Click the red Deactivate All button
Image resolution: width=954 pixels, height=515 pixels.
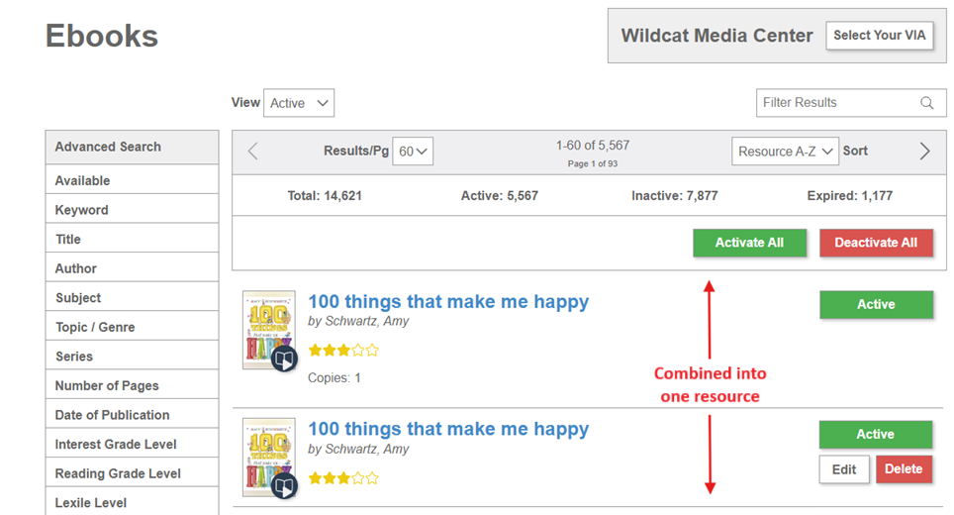point(876,243)
